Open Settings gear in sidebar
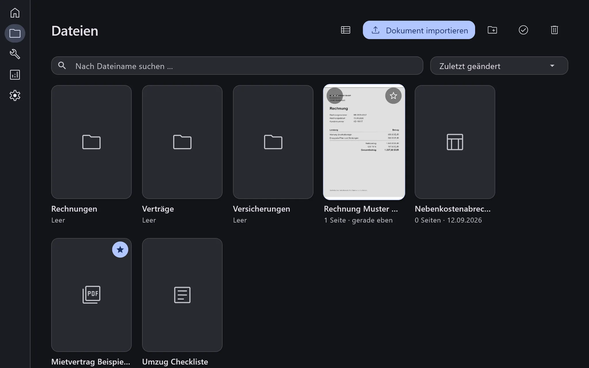This screenshot has height=368, width=589. (x=15, y=95)
